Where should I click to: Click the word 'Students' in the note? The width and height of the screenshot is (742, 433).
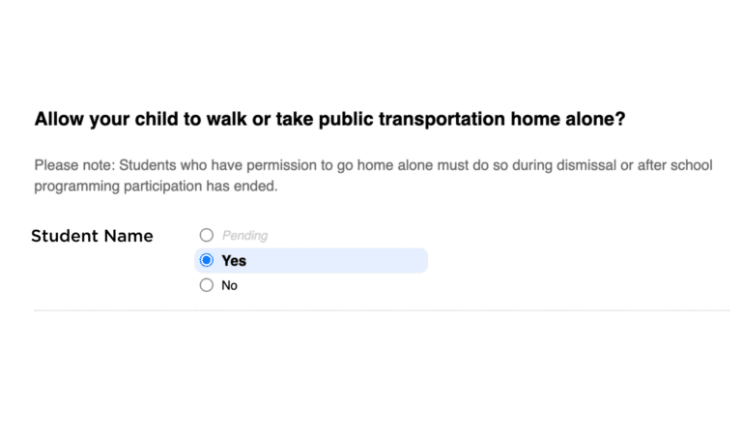147,165
